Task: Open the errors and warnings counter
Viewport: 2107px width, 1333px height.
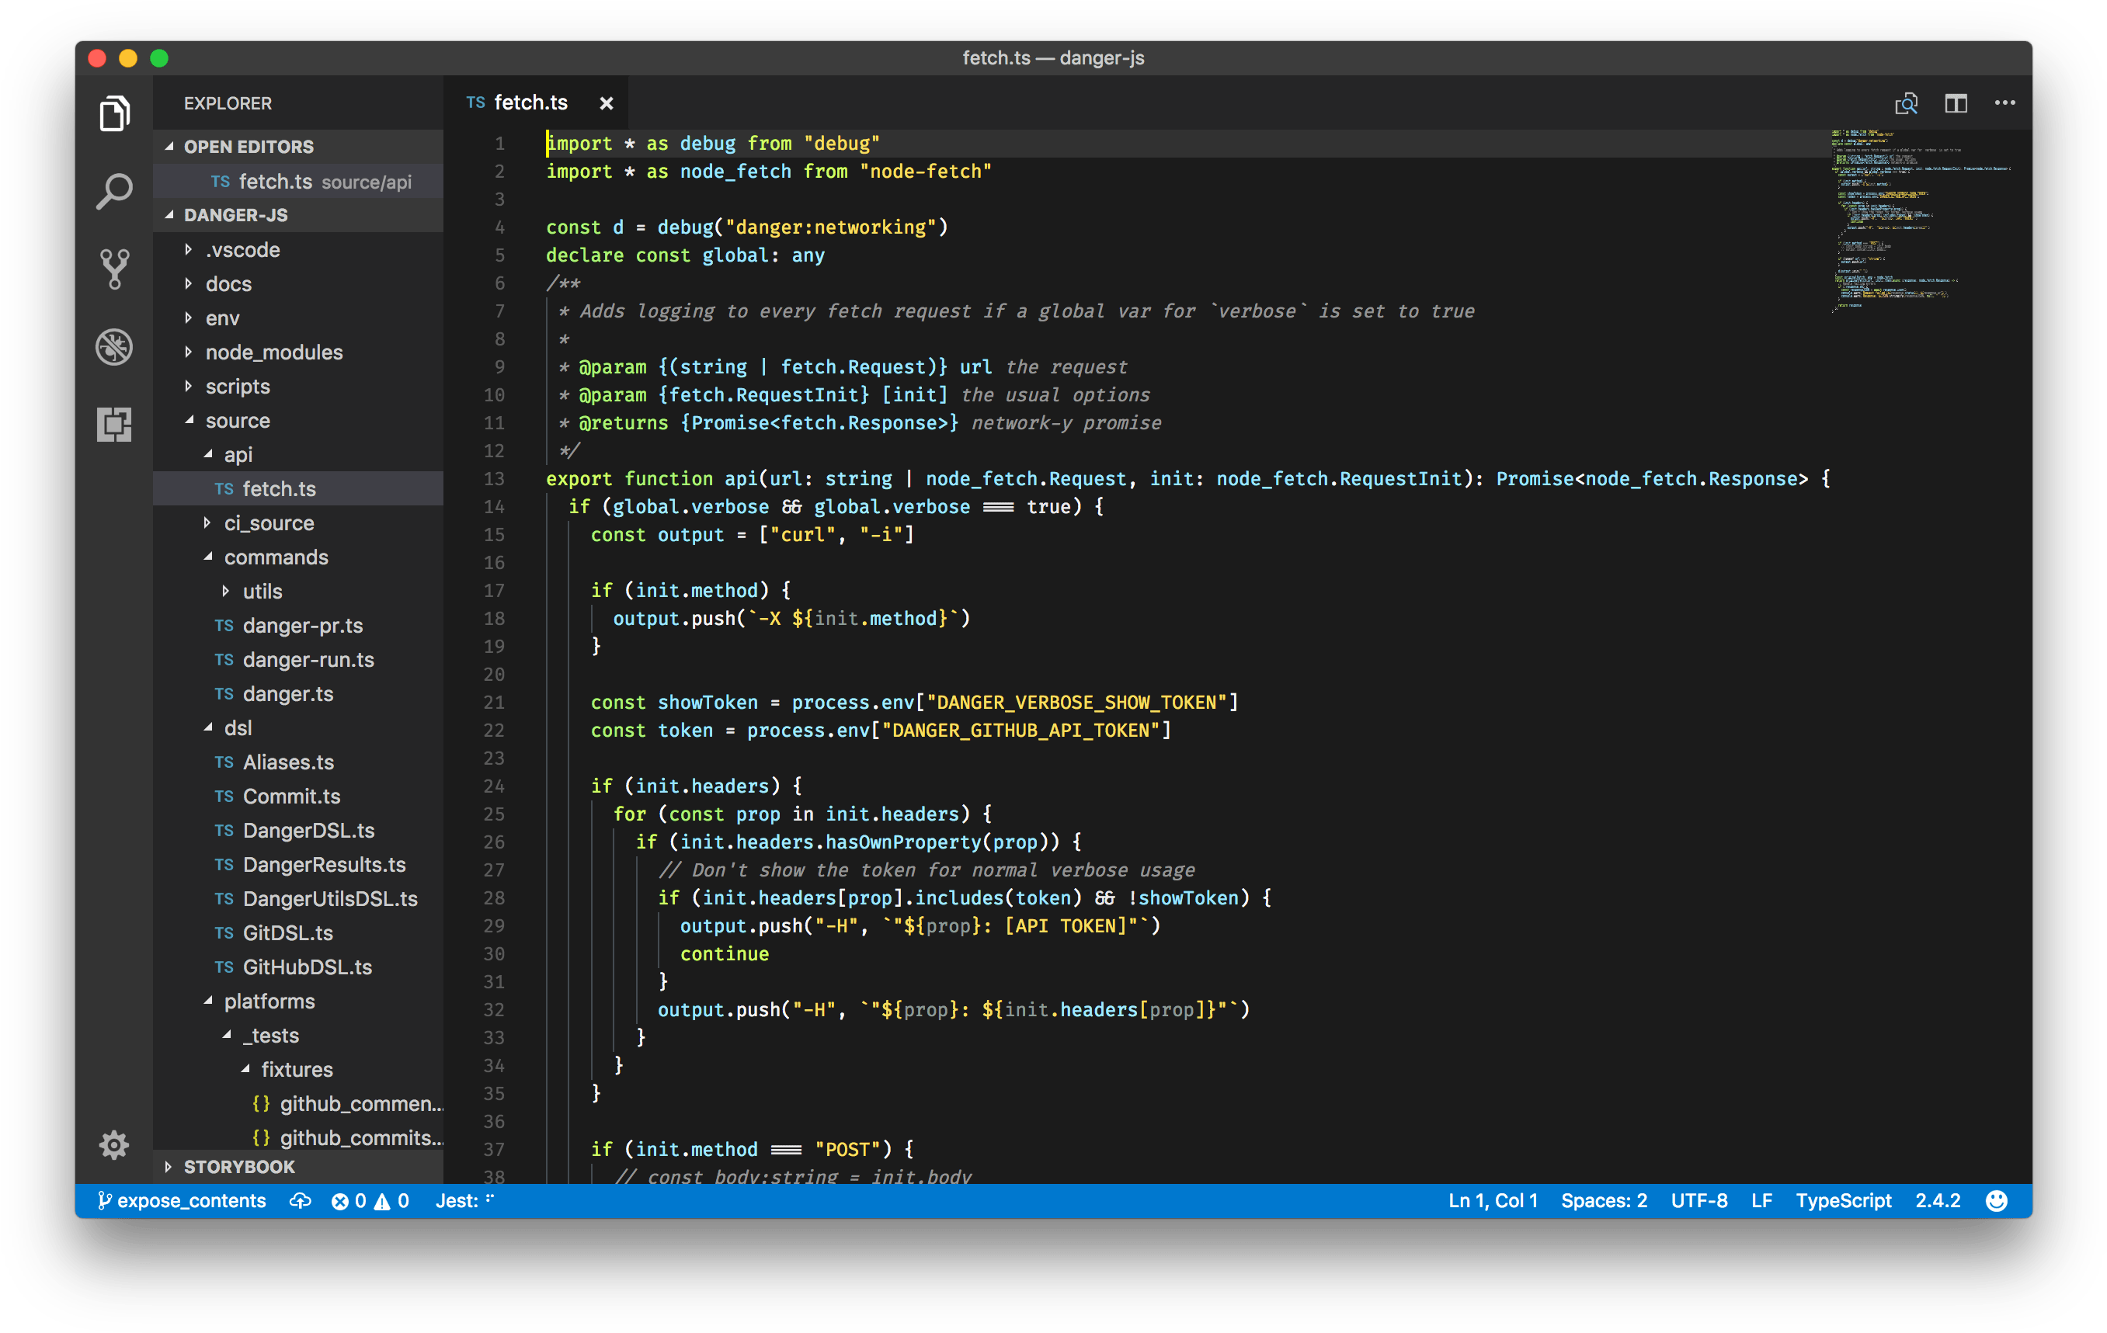Action: (370, 1200)
